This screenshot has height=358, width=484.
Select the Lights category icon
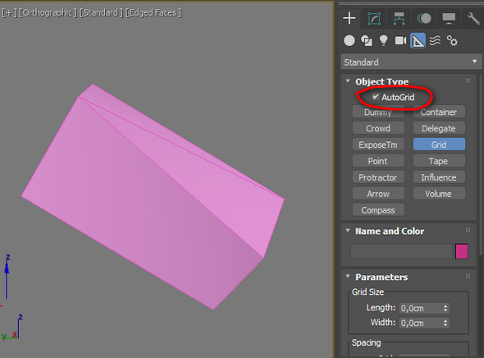(x=383, y=40)
